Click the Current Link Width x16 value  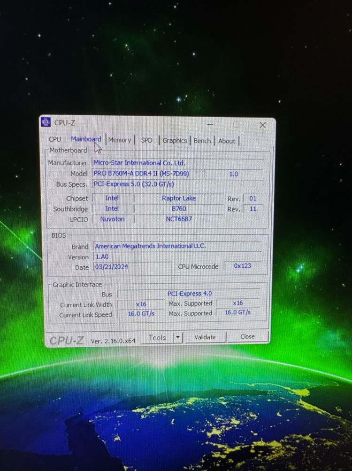pyautogui.click(x=141, y=304)
